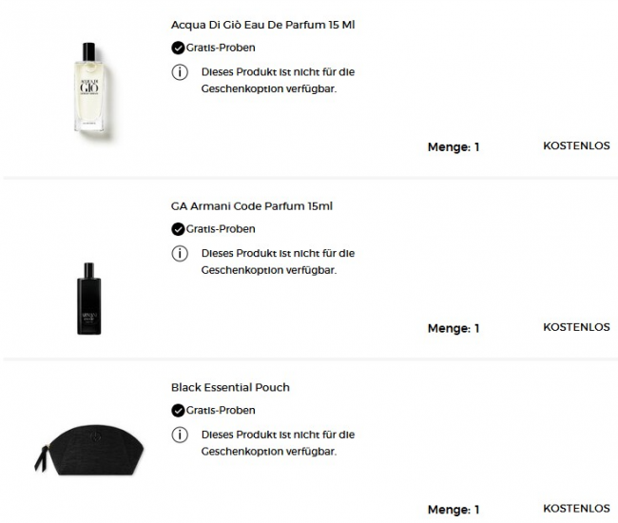This screenshot has height=523, width=618.
Task: Click Gratis-Proben label under Acqua Di Giò
Action: pyautogui.click(x=221, y=48)
